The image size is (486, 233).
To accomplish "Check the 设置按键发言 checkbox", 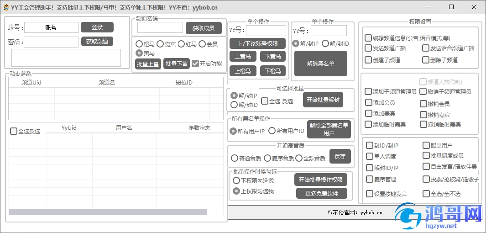I will coord(370,194).
